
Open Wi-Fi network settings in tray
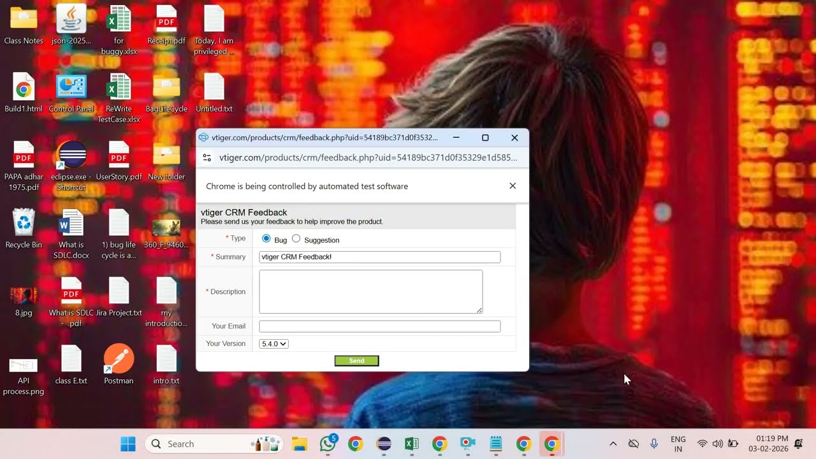(x=703, y=444)
